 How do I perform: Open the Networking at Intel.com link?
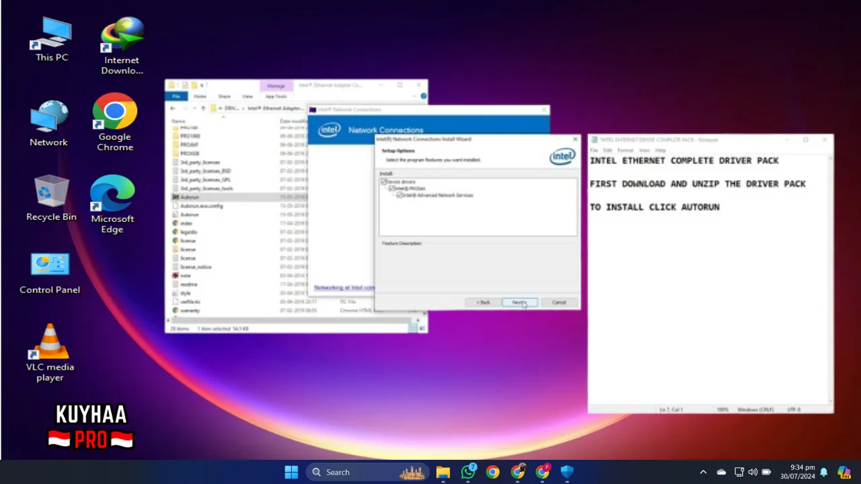pos(344,288)
